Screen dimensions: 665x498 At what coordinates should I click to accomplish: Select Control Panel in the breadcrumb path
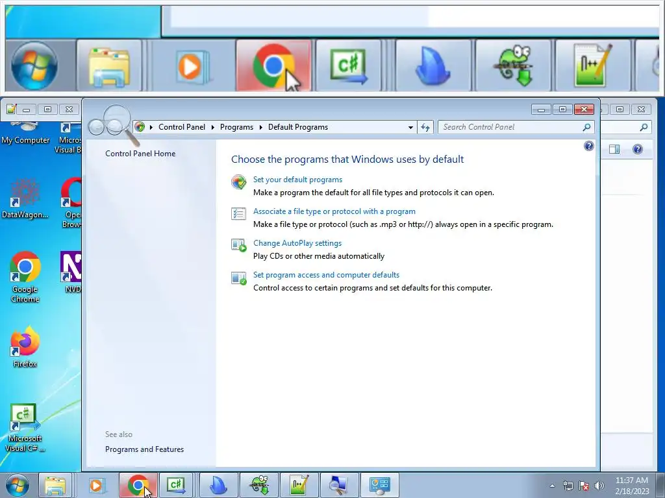(182, 127)
